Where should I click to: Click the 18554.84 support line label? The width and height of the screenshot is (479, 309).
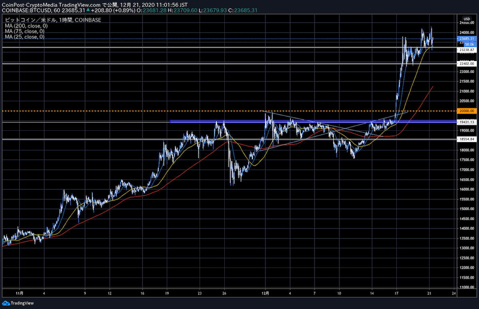[x=467, y=139]
